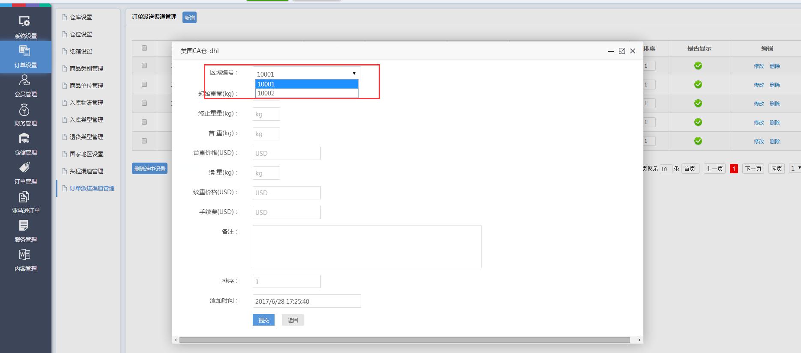
Task: Open 国家地区设置 menu item
Action: [86, 154]
